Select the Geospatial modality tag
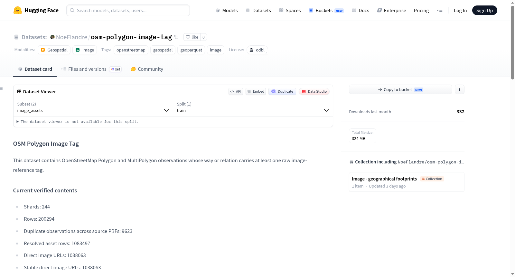The width and height of the screenshot is (515, 277). click(54, 50)
